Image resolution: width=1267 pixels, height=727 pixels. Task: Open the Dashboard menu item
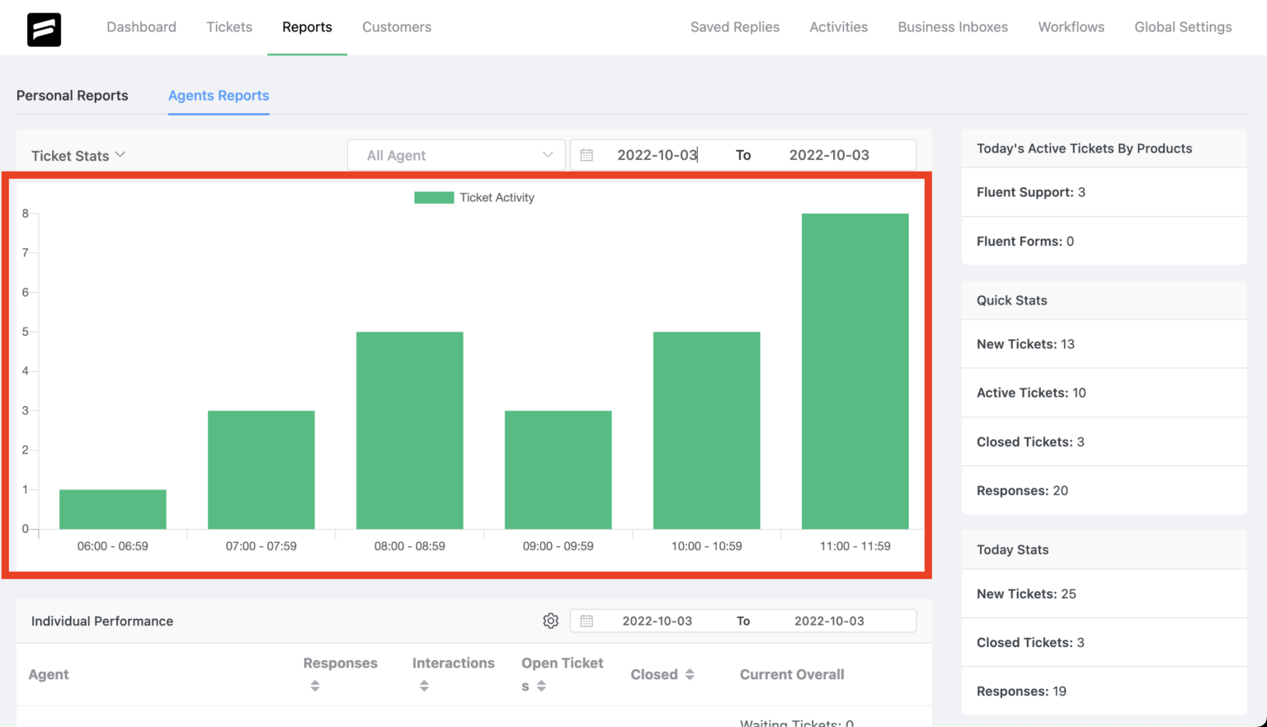pyautogui.click(x=141, y=26)
